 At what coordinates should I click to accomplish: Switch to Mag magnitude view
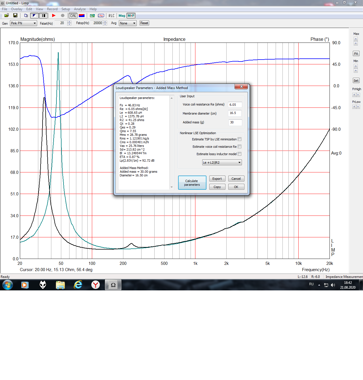122,16
